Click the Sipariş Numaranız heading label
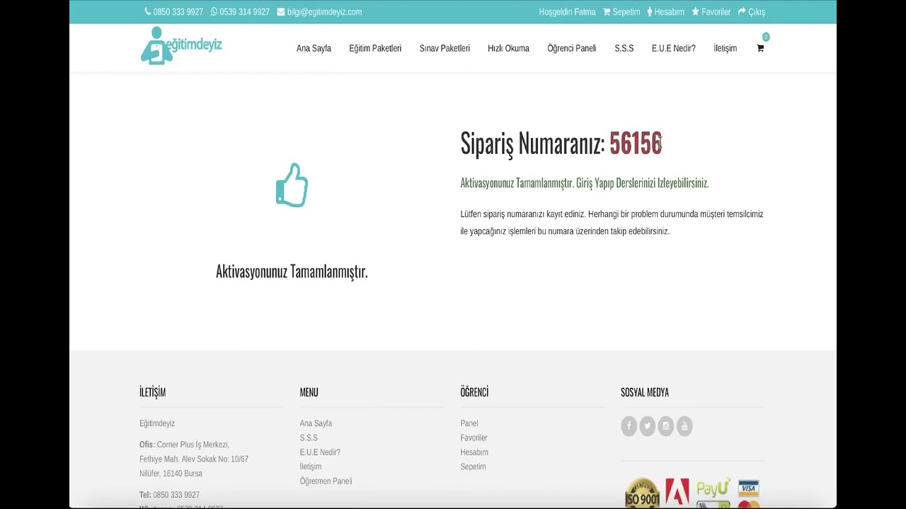Image resolution: width=906 pixels, height=509 pixels. click(x=532, y=144)
